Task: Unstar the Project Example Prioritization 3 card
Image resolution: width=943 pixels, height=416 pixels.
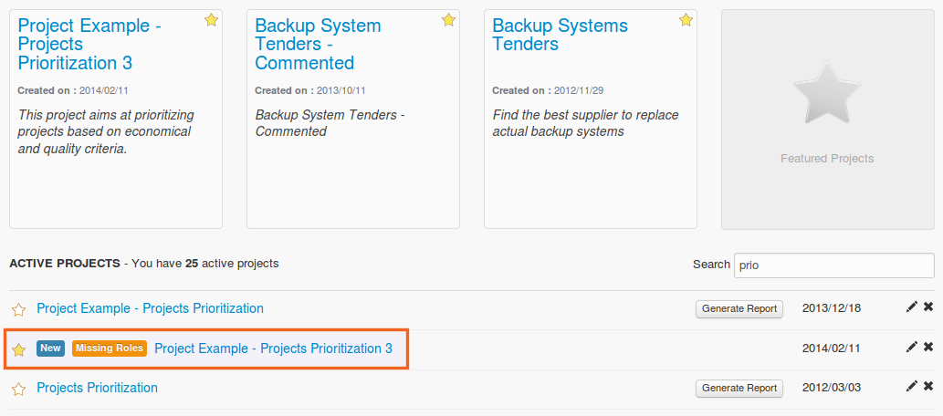Action: pyautogui.click(x=211, y=20)
